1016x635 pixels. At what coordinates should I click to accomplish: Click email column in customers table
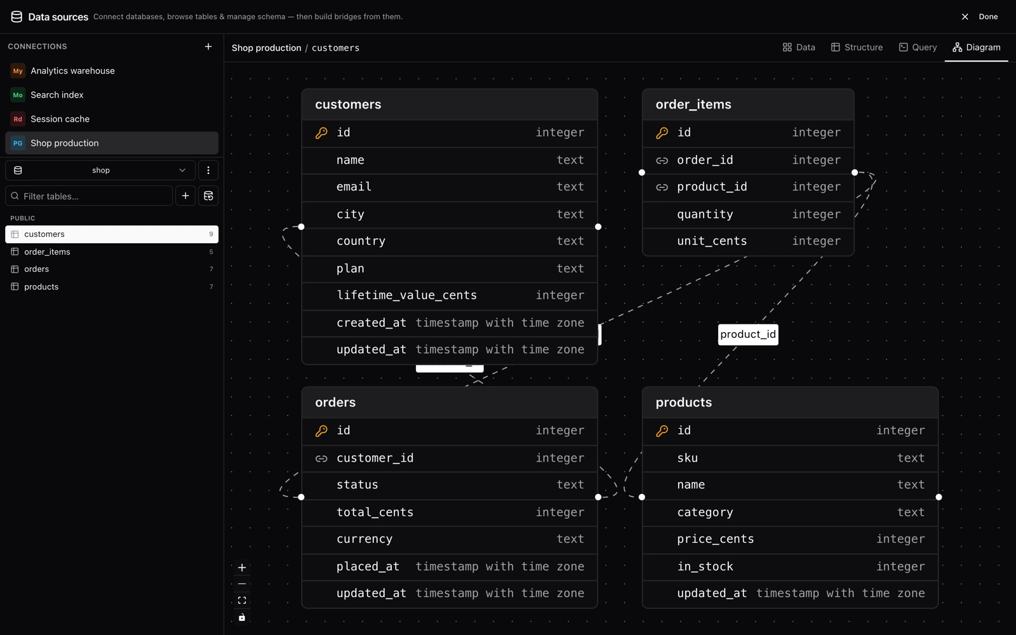pos(450,187)
